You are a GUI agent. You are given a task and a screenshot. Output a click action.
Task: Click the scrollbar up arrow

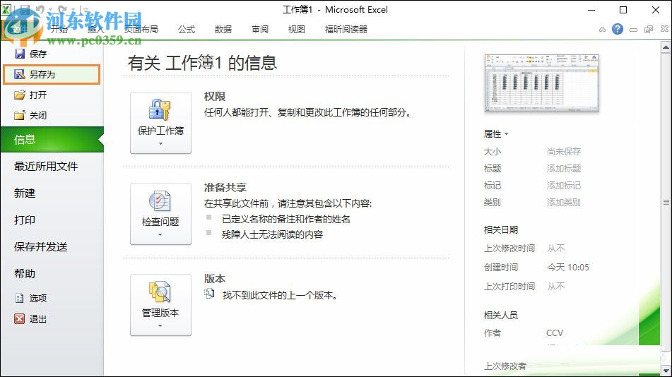coord(666,47)
